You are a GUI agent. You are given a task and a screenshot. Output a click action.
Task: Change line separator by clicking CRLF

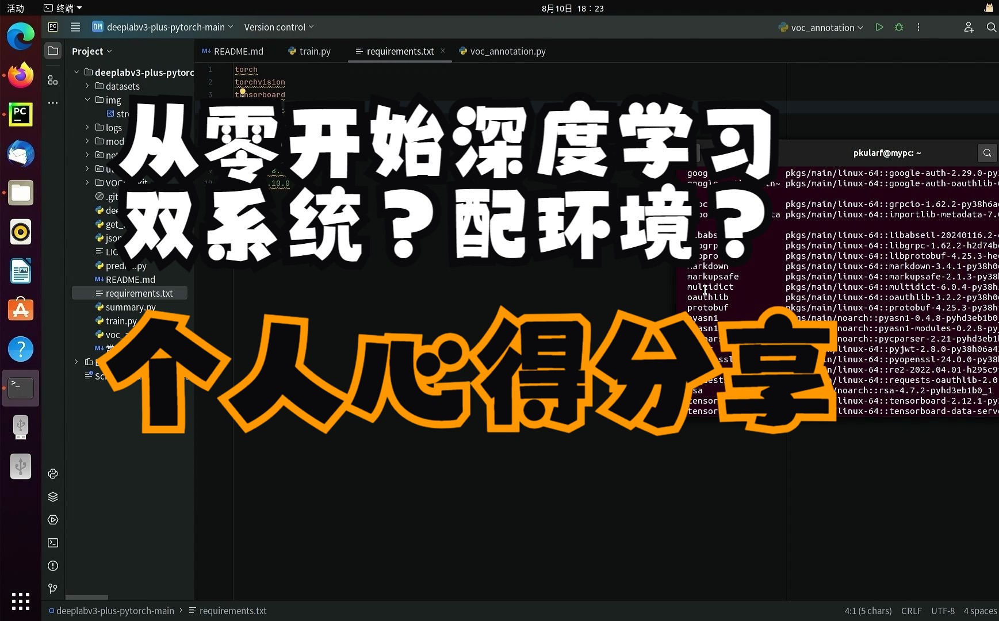click(912, 611)
